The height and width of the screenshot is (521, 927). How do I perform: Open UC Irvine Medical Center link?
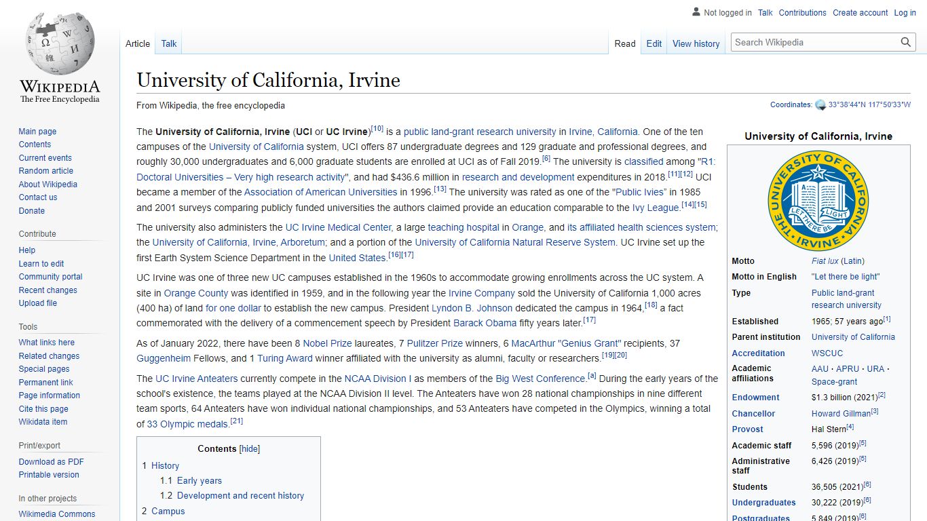pos(339,227)
